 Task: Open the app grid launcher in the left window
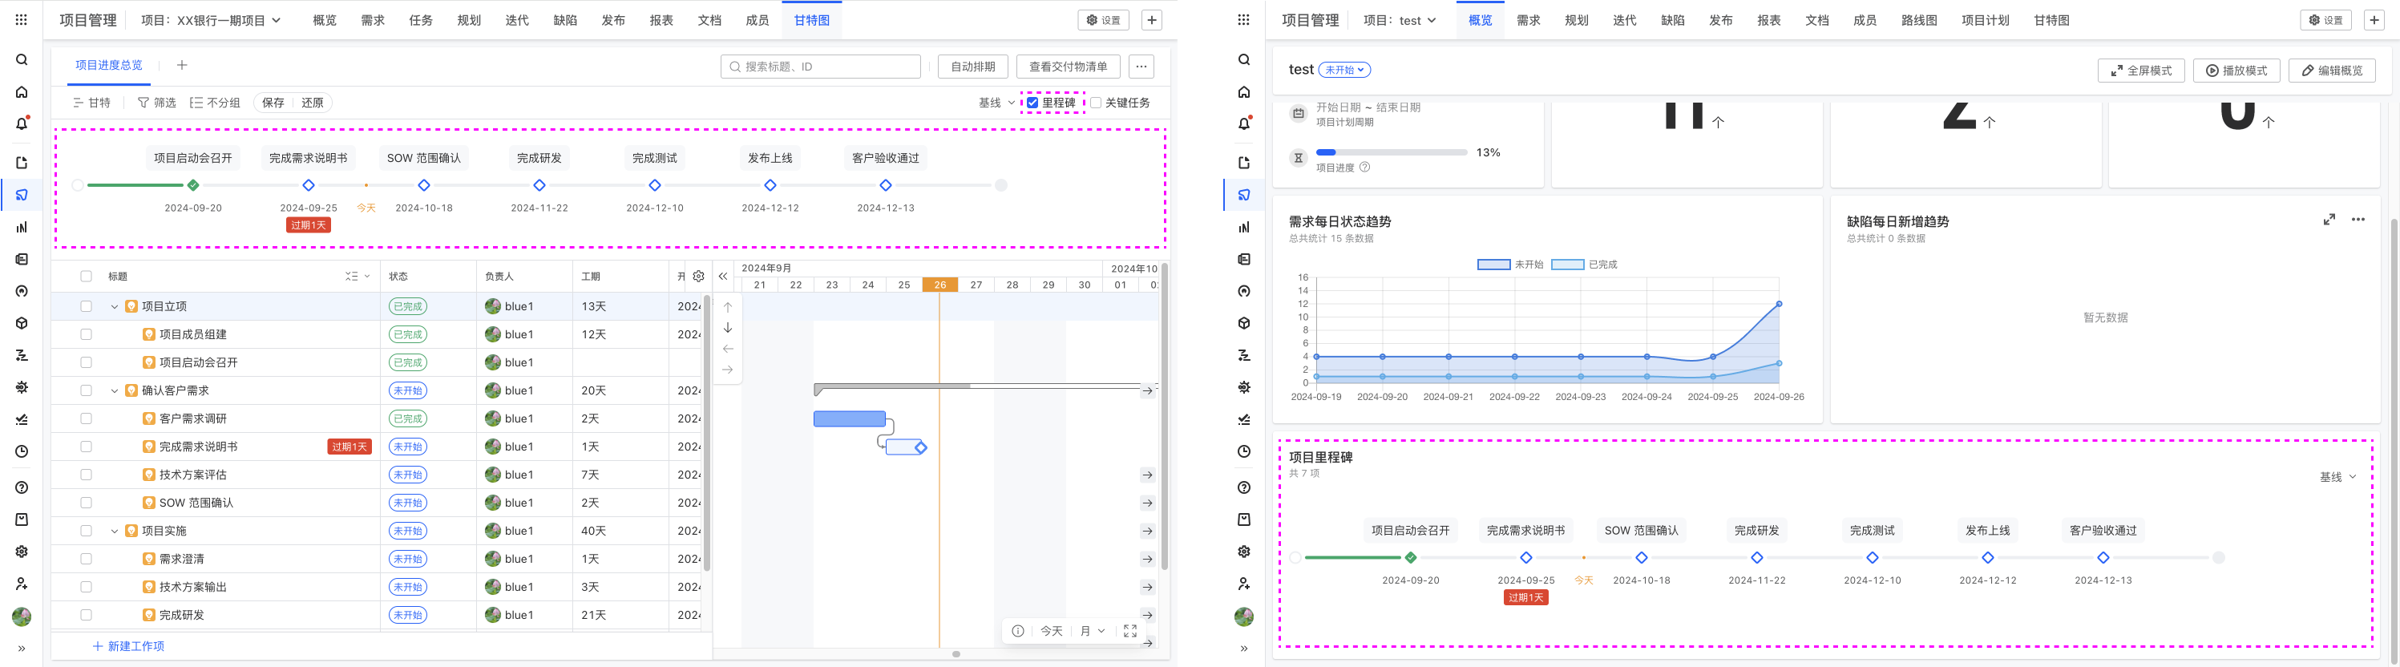(22, 19)
